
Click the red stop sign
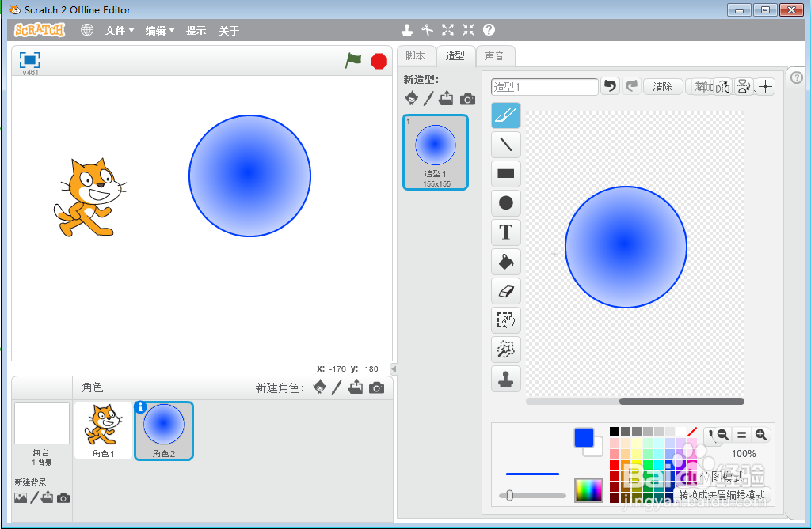click(379, 61)
